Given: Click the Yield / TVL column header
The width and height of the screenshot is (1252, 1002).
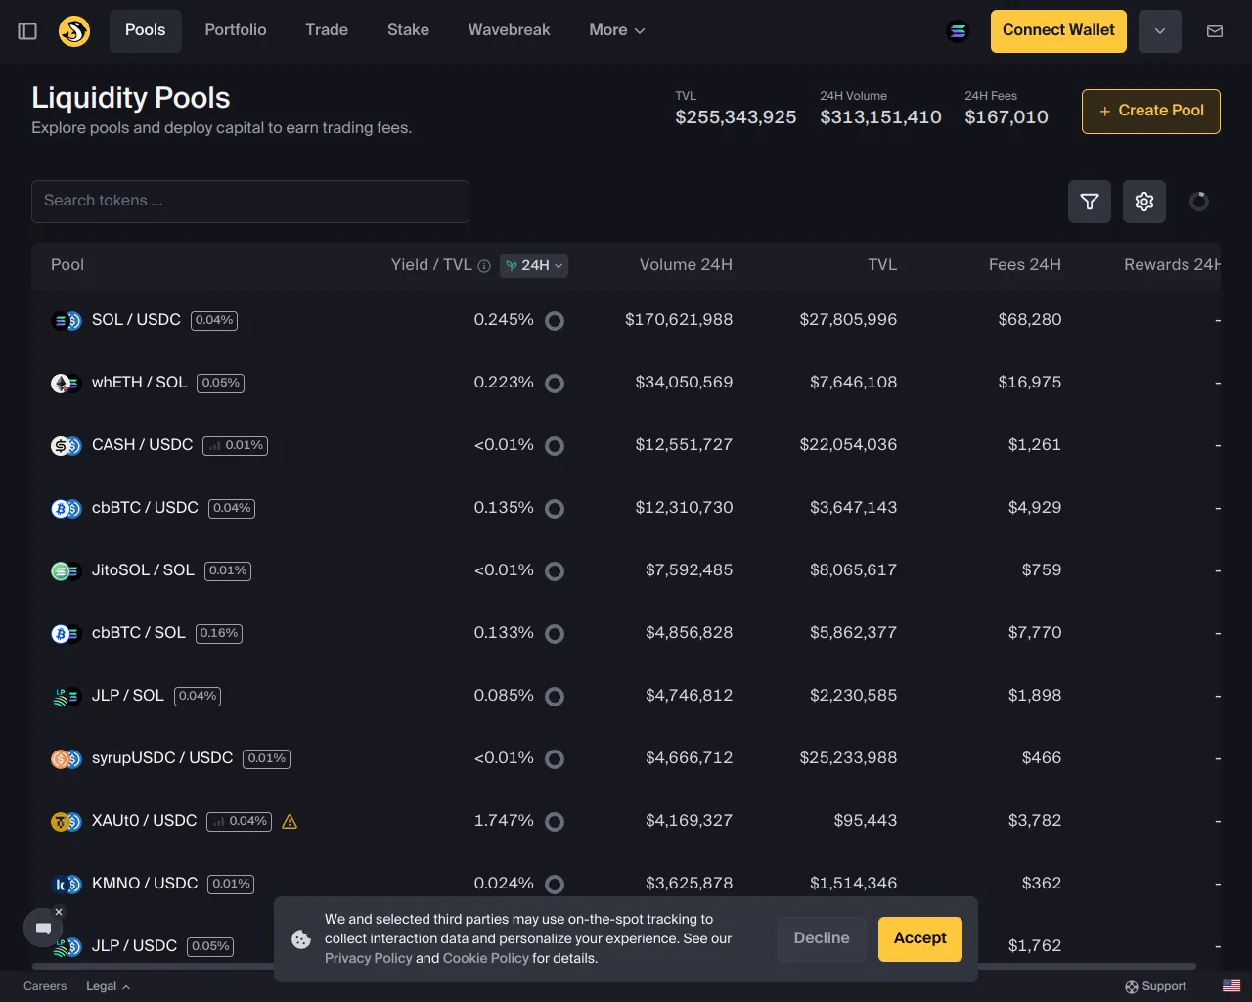Looking at the screenshot, I should [x=431, y=265].
